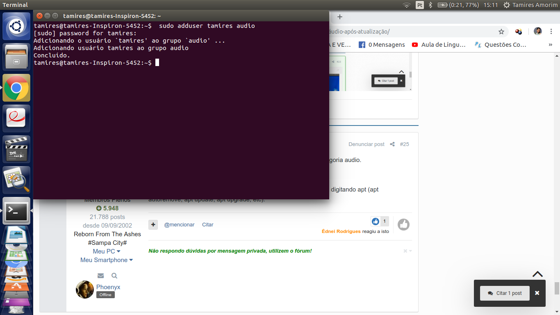Image resolution: width=560 pixels, height=315 pixels.
Task: Open LibreOffice Writer from the dock
Action: pos(16,235)
